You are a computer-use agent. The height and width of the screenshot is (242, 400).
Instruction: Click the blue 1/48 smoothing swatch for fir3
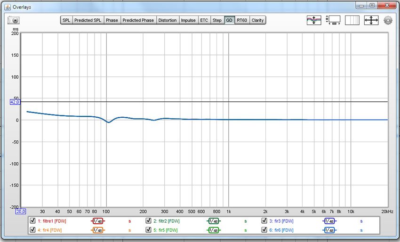click(329, 221)
